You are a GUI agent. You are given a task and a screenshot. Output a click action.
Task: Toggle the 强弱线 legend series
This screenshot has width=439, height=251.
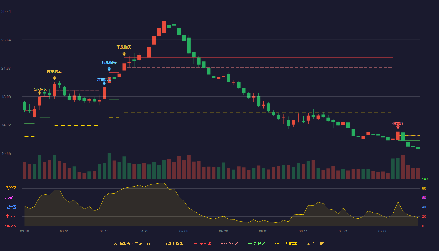click(230, 243)
